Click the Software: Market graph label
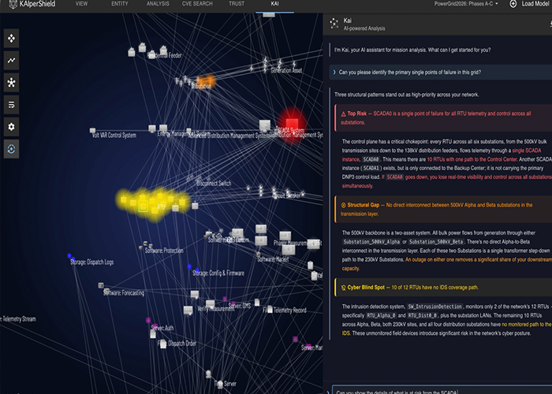Screen dimensions: 552x394 coord(273,259)
